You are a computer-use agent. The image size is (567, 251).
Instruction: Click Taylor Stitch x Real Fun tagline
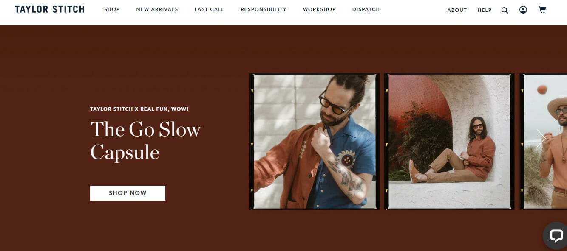click(x=139, y=109)
